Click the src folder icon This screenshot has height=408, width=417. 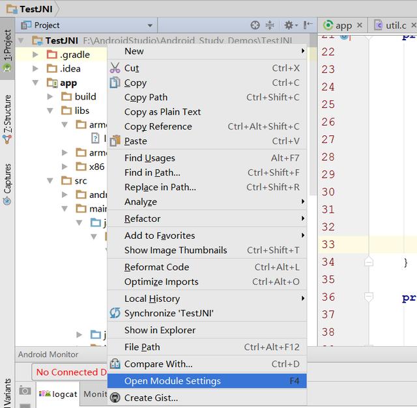point(66,181)
